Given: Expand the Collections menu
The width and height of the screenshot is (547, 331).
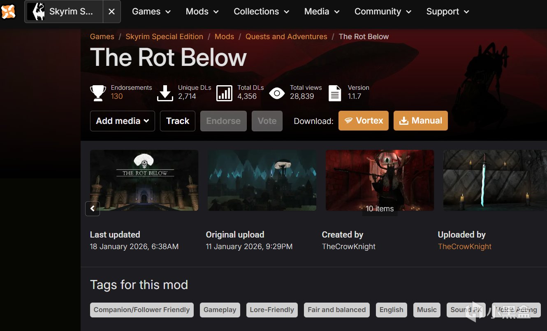Looking at the screenshot, I should (x=262, y=12).
